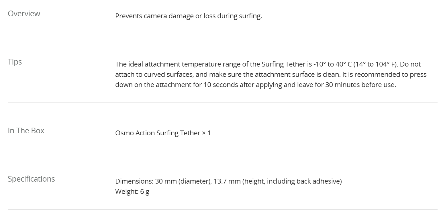
Task: Click the In The Box heading
Action: [x=26, y=131]
